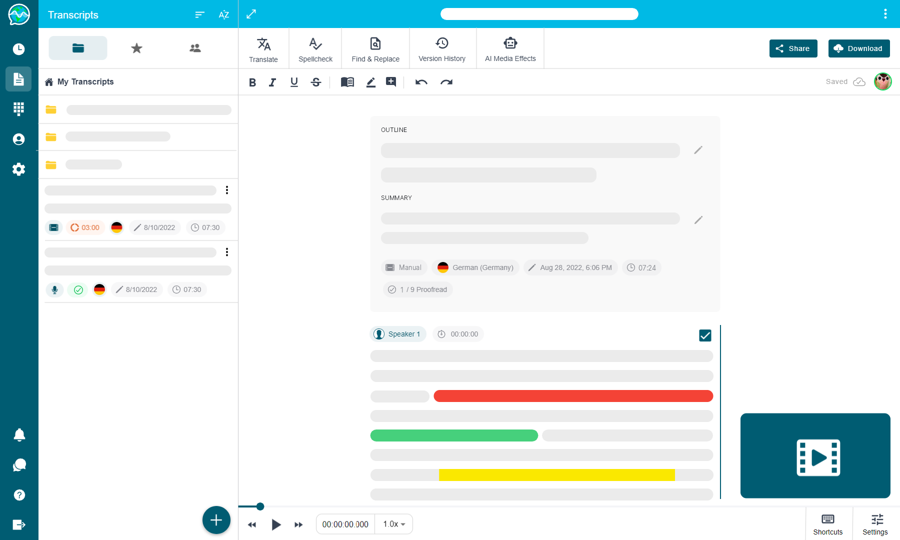The height and width of the screenshot is (540, 900).
Task: Open the 1.0x playback speed dropdown
Action: pos(394,524)
